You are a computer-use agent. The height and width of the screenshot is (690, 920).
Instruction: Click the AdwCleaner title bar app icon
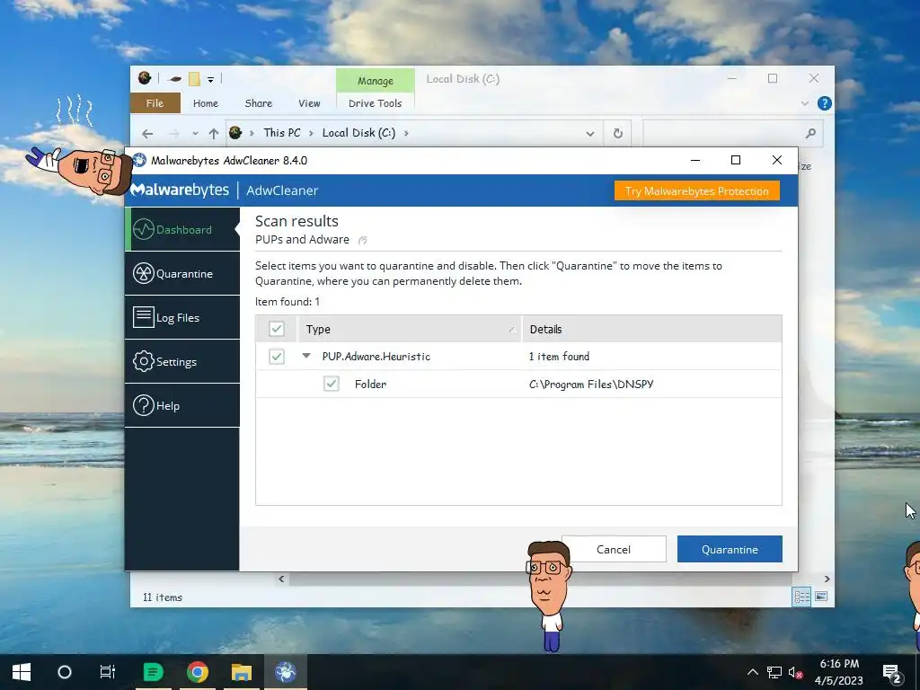[x=139, y=160]
